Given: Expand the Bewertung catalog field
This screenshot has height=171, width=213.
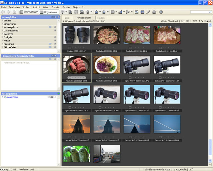Looking at the screenshot, I should click(2, 24).
